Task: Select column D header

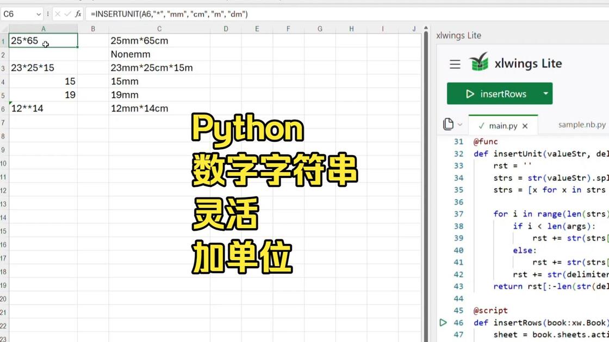Action: click(226, 29)
